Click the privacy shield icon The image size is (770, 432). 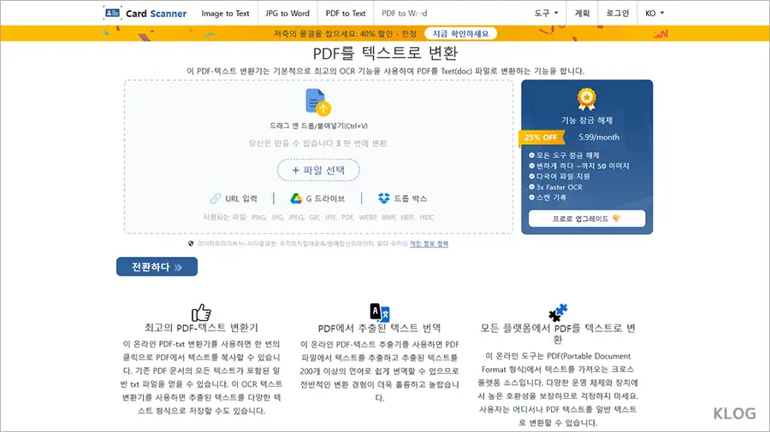click(x=191, y=243)
